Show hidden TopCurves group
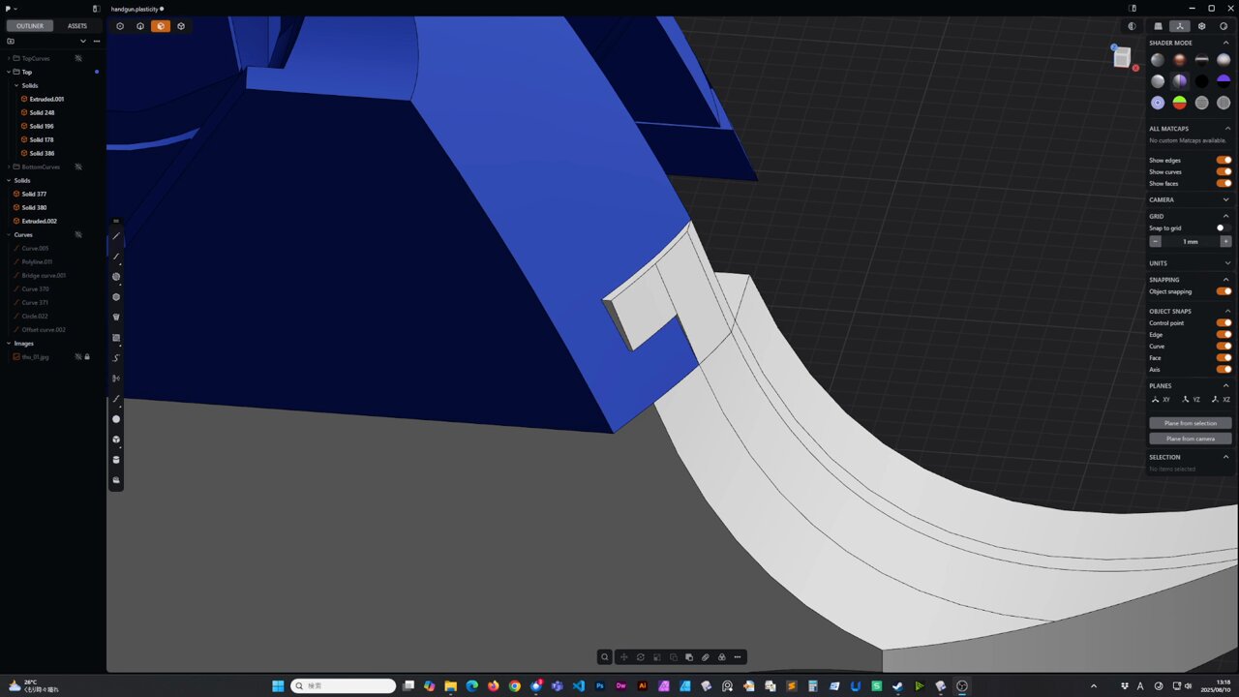 [78, 58]
